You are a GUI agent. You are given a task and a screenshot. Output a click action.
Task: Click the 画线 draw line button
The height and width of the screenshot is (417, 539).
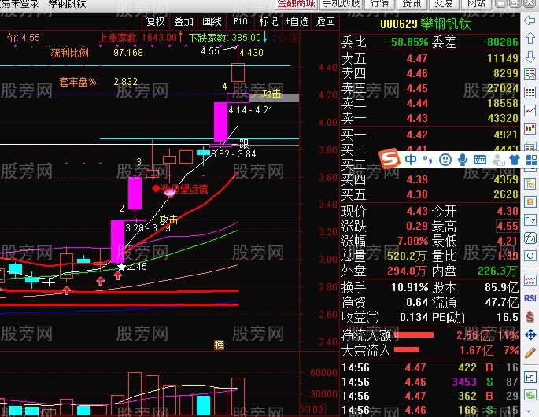[212, 22]
